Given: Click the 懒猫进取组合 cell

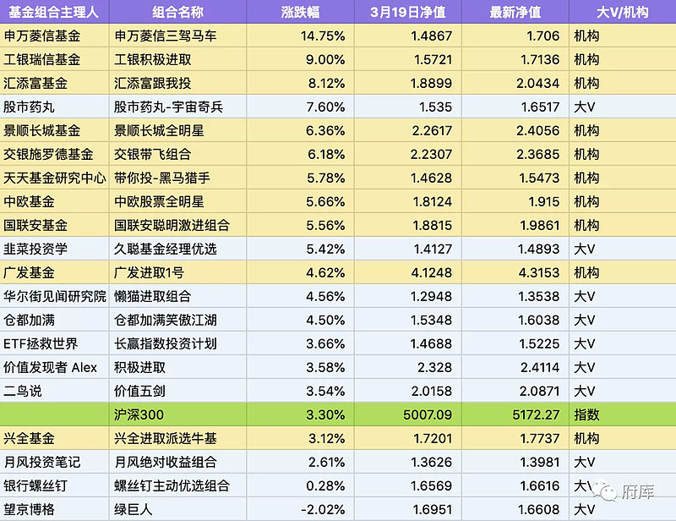Looking at the screenshot, I should (x=177, y=297).
